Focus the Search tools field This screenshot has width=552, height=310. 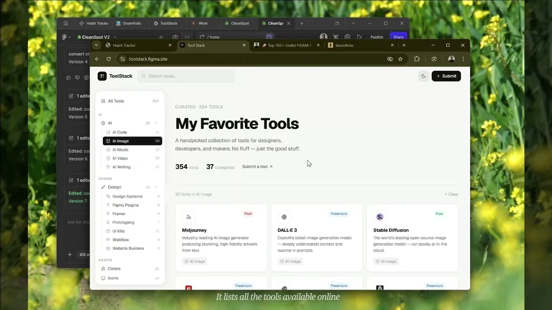click(186, 76)
